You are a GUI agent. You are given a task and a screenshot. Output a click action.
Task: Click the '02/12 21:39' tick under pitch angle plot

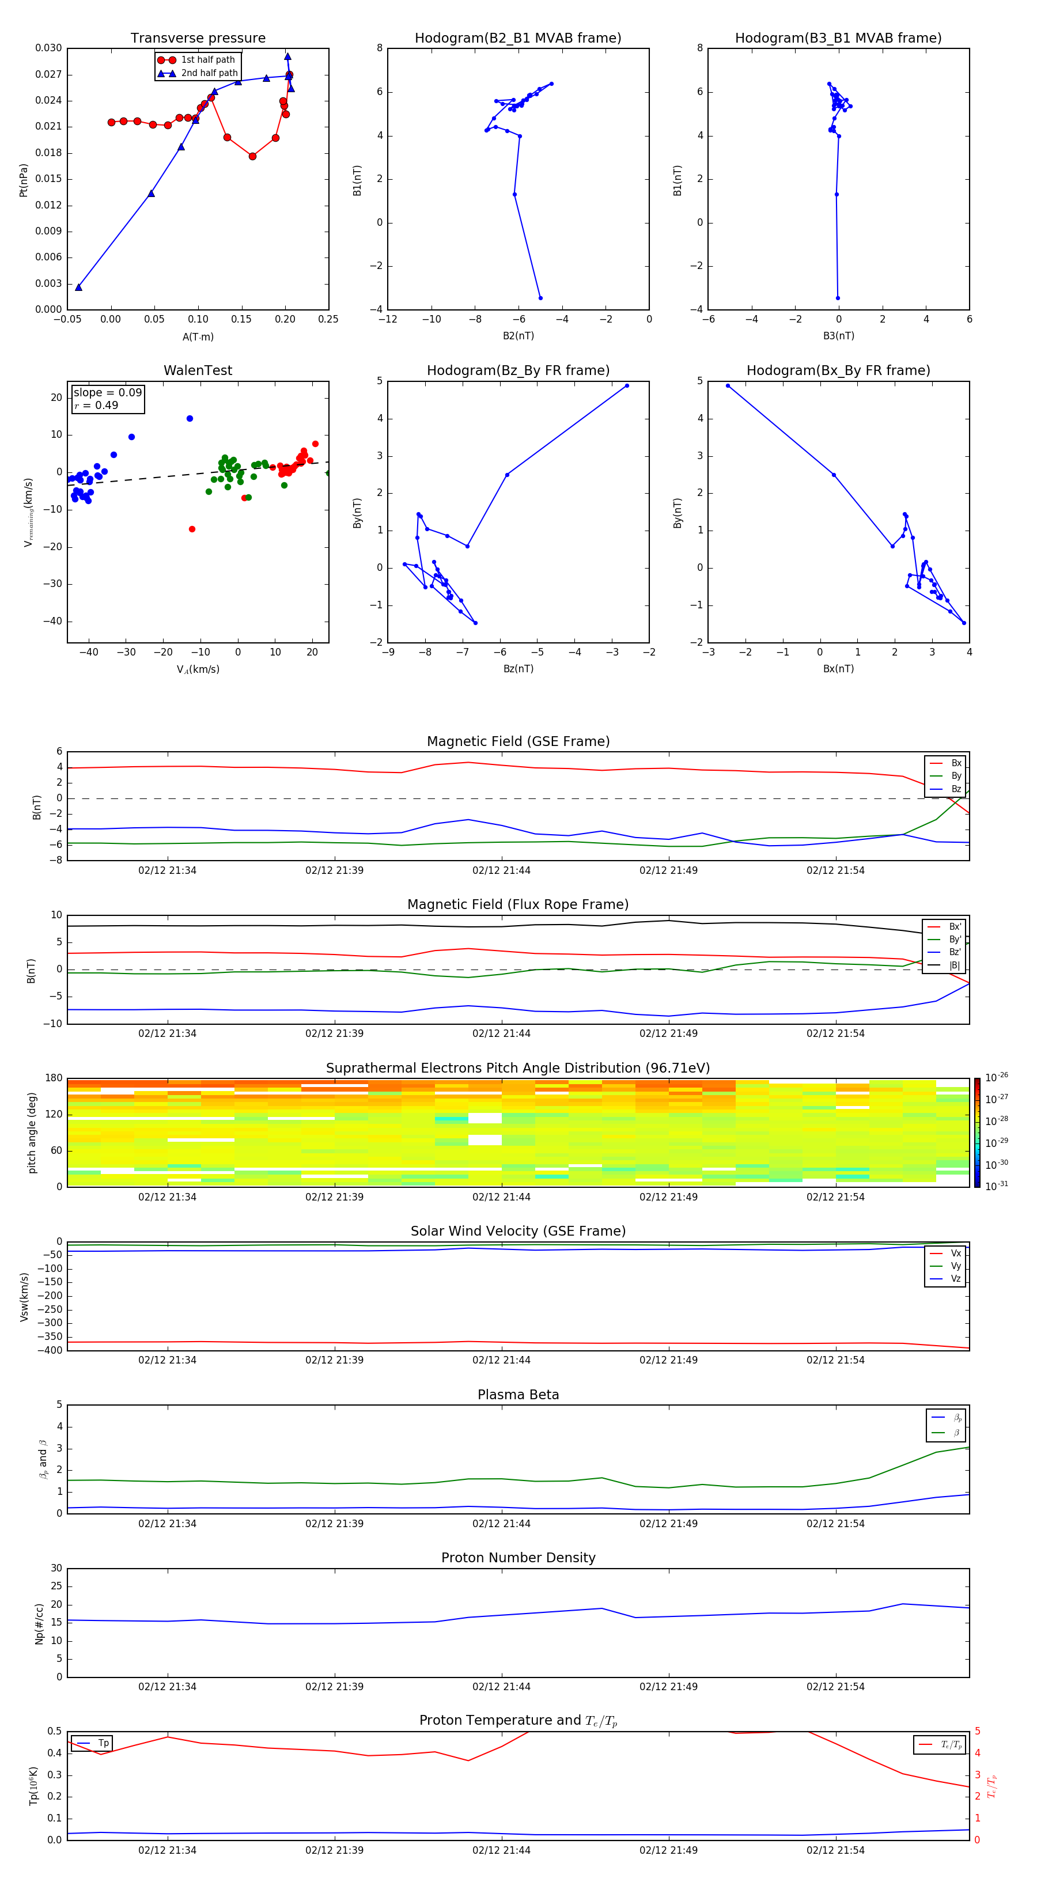[334, 1197]
